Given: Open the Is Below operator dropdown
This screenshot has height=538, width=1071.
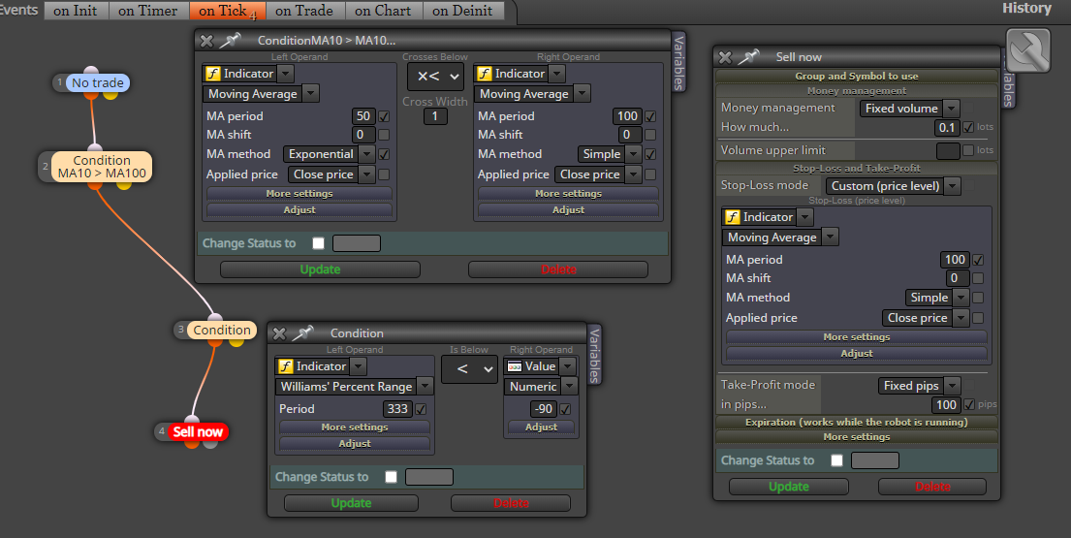Looking at the screenshot, I should (469, 369).
